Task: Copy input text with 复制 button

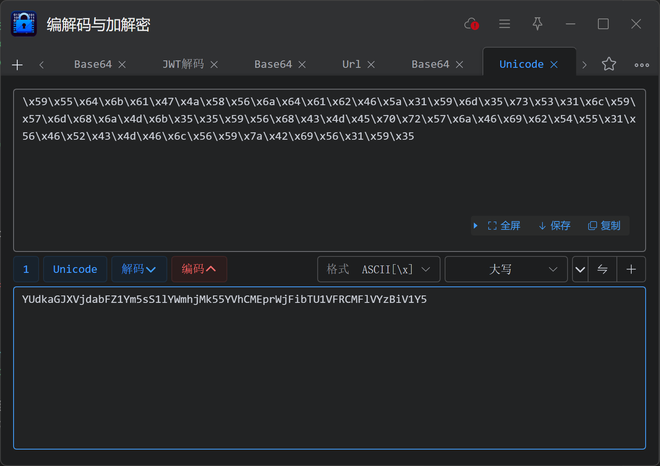Action: click(604, 226)
